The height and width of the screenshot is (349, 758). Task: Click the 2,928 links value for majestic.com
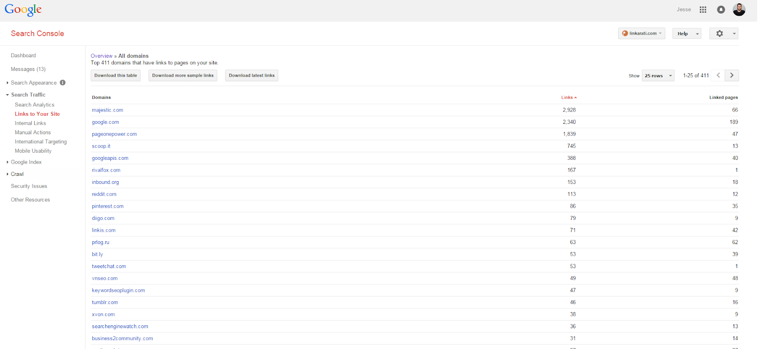(569, 110)
